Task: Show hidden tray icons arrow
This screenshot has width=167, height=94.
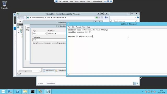Action: [x=143, y=92]
